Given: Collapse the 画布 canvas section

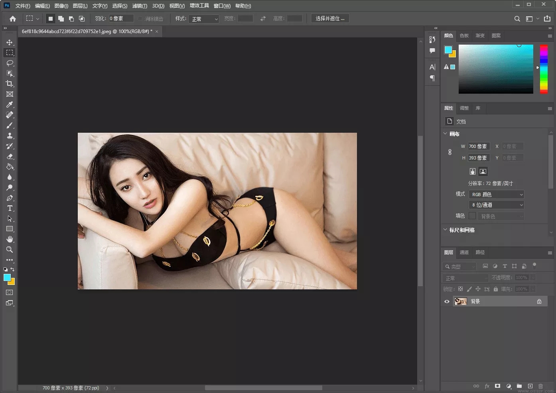Looking at the screenshot, I should coord(446,134).
